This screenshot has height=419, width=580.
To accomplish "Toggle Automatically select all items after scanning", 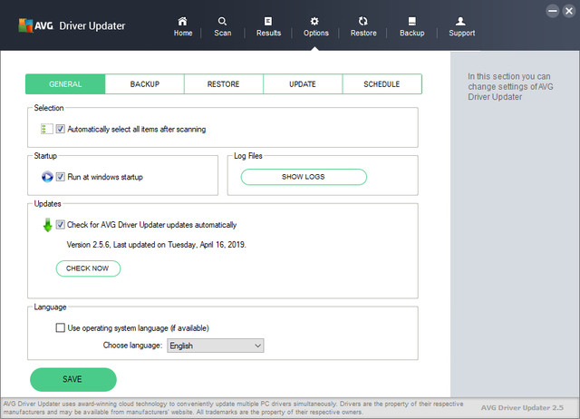I will (x=61, y=129).
